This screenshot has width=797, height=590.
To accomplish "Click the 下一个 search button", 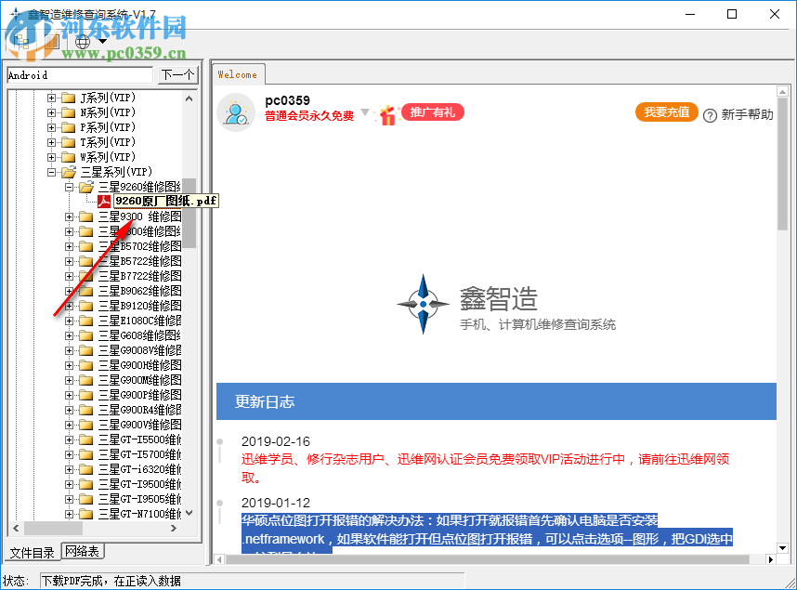I will pyautogui.click(x=176, y=74).
